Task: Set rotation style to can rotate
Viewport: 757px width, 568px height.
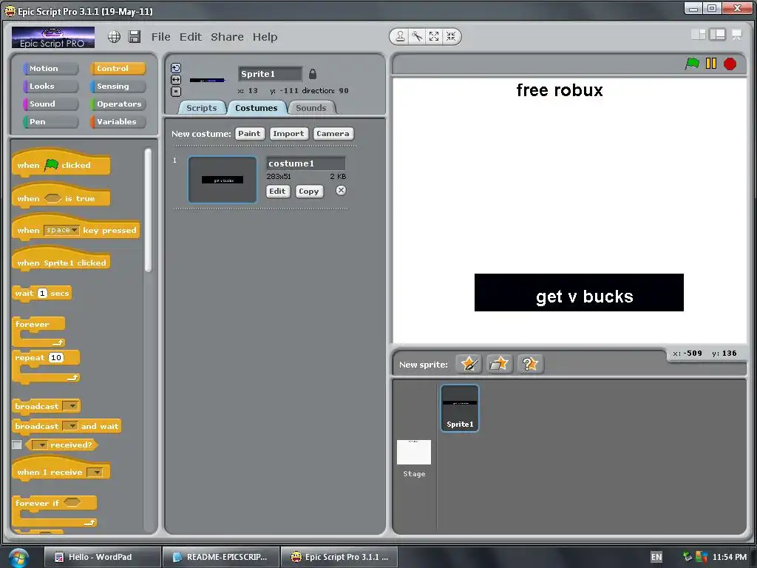Action: (x=176, y=68)
